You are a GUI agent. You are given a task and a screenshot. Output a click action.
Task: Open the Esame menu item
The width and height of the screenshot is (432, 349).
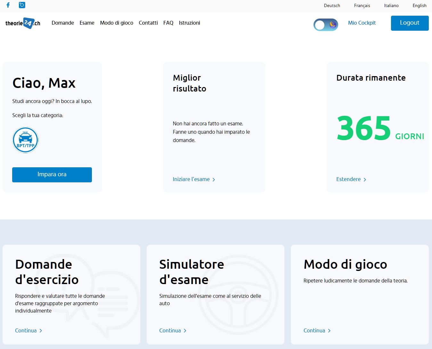pyautogui.click(x=87, y=23)
